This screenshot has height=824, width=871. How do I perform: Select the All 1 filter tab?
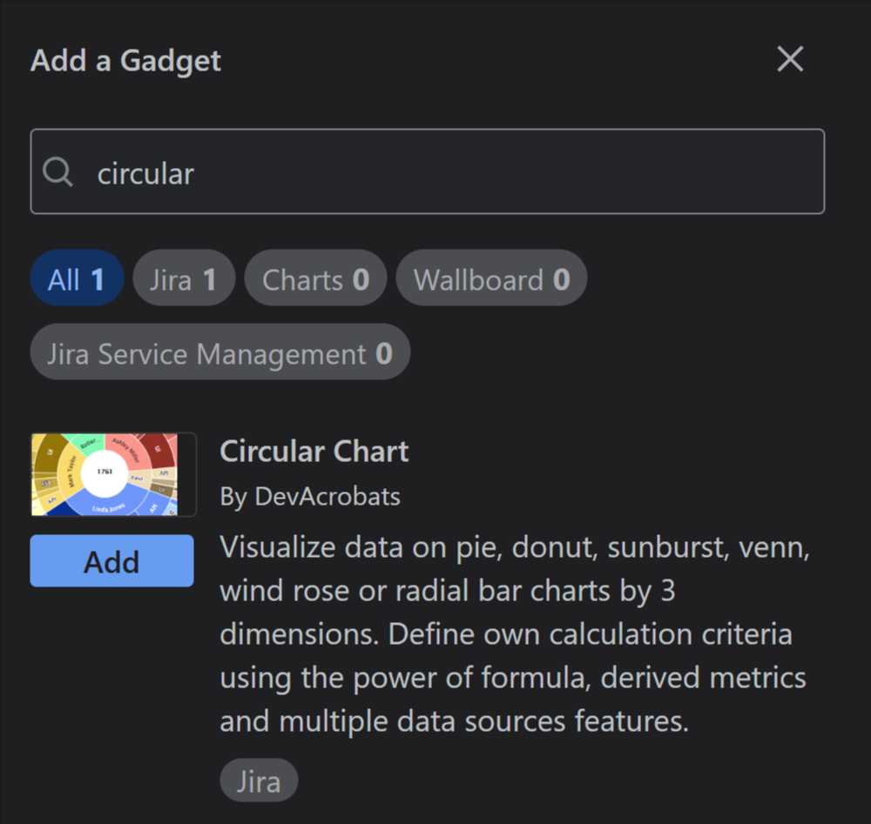[x=77, y=278]
